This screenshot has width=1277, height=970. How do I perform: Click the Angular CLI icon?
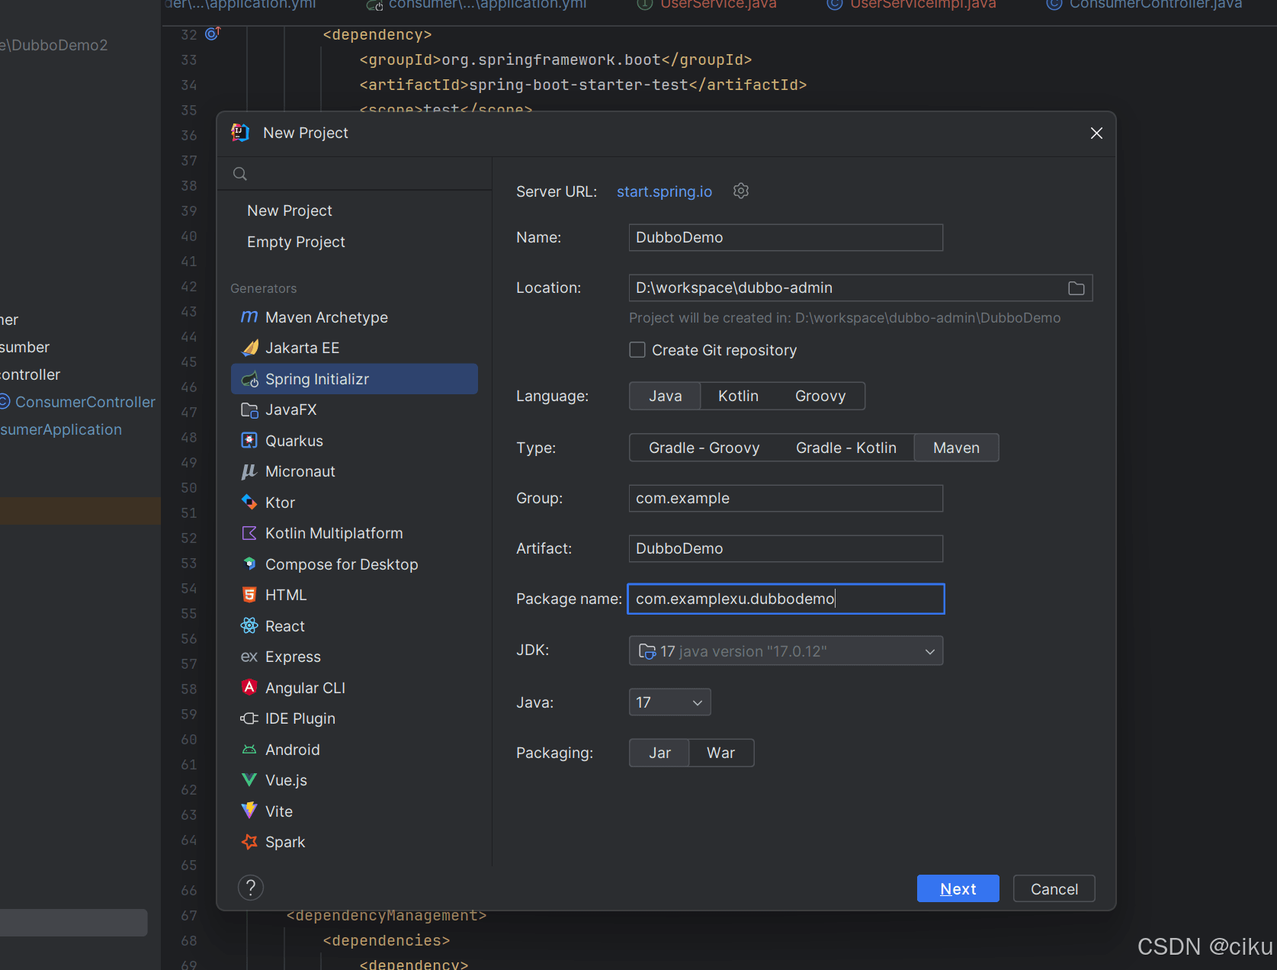pos(249,687)
